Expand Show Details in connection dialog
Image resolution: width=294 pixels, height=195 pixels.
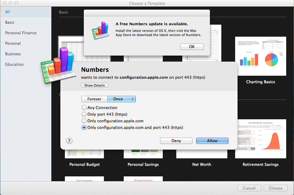coord(95,85)
